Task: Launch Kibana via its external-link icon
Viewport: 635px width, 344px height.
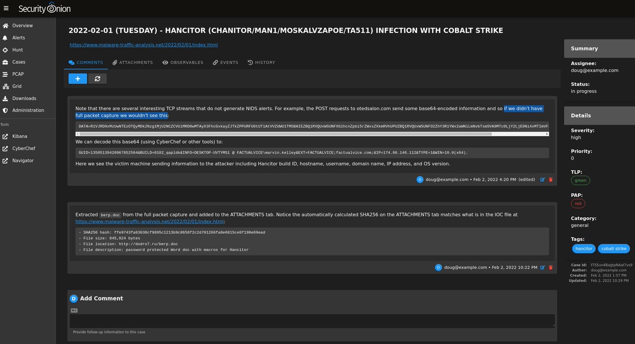Action: coord(6,136)
